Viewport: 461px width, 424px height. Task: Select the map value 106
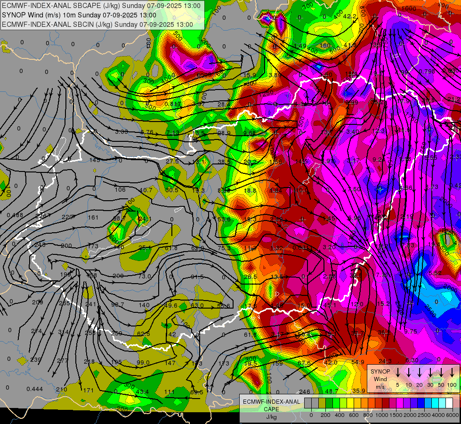(x=120, y=189)
